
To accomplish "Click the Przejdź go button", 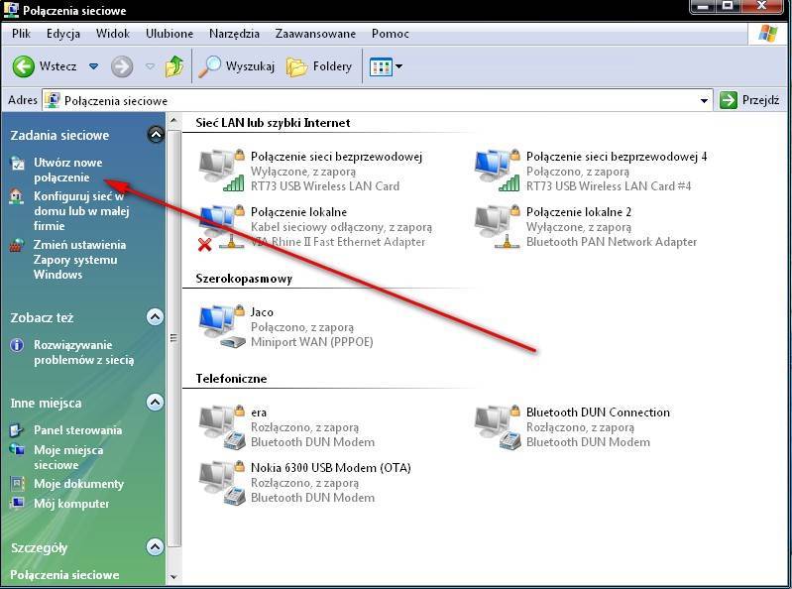I will (749, 100).
